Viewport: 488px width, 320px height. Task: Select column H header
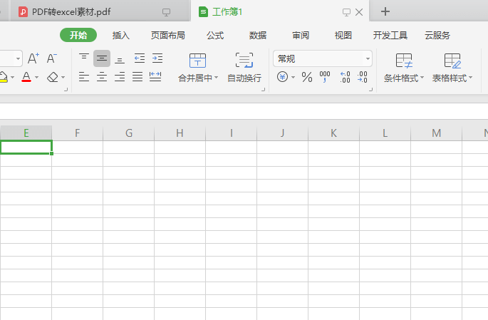(180, 133)
